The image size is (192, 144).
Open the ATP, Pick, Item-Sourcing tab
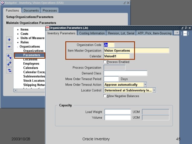(154, 33)
